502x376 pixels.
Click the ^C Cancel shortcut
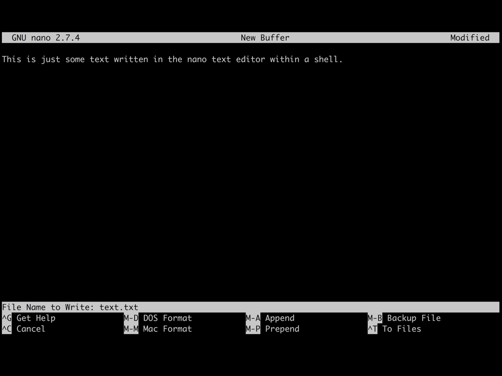[24, 329]
